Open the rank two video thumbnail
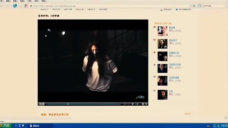Image resolution: width=228 pixels, height=128 pixels. pos(162,44)
